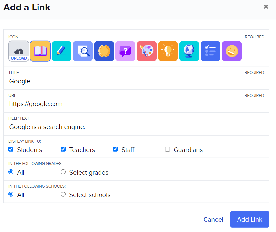Choose the pencil writing icon
The image size is (276, 232).
pos(62,51)
